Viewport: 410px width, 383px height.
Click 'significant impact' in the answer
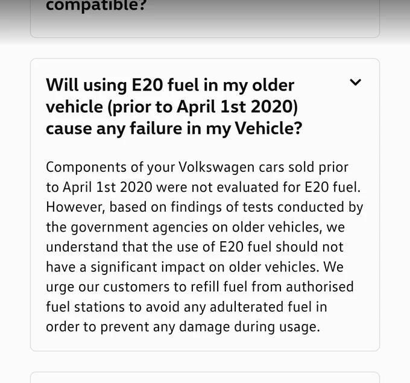158,267
